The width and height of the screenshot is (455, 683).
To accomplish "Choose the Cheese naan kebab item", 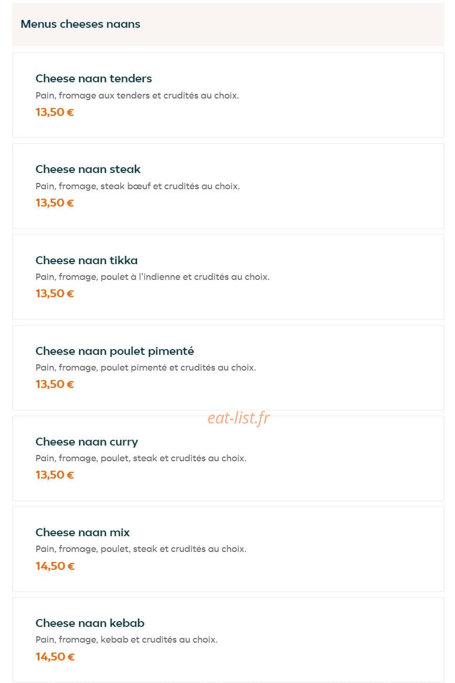I will click(x=228, y=639).
